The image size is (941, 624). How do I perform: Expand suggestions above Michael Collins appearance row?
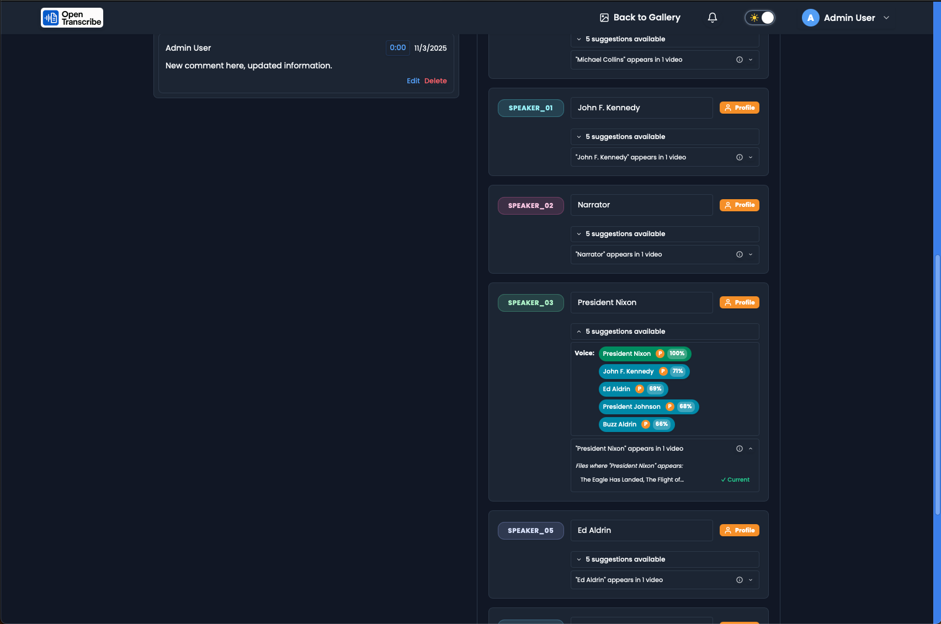pos(665,39)
